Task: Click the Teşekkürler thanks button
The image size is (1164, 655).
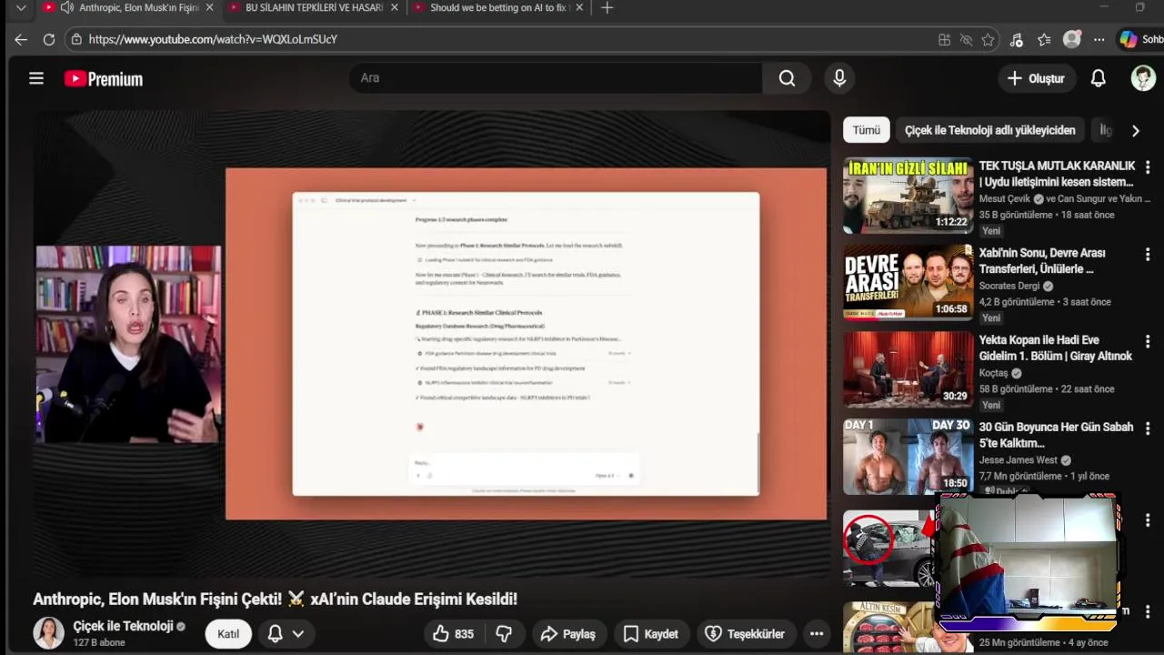Action: pos(746,633)
